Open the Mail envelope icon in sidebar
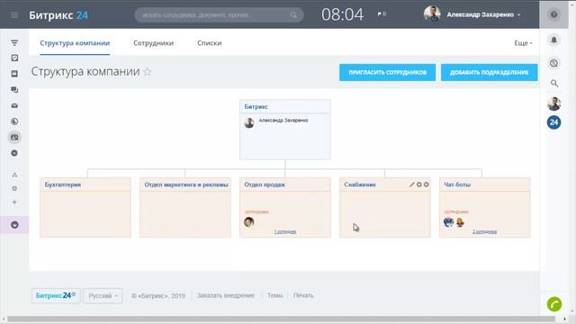The image size is (576, 324). (14, 106)
